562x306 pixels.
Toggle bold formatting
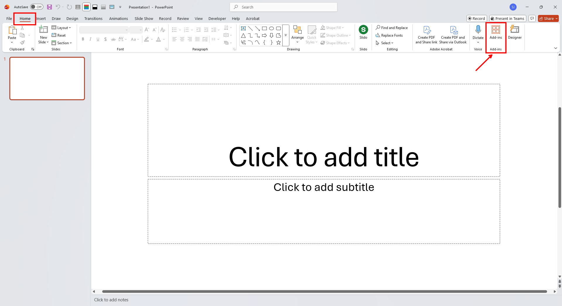pos(83,39)
